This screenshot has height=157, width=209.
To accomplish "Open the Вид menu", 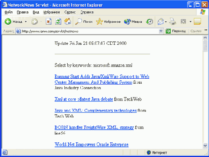I will coord(36,12).
